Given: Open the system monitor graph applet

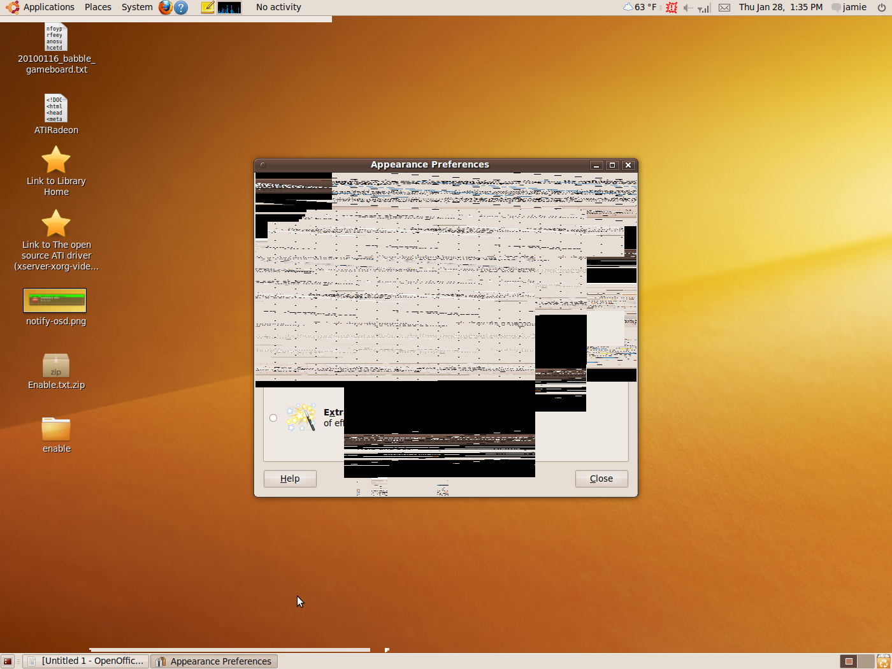Looking at the screenshot, I should pos(229,8).
